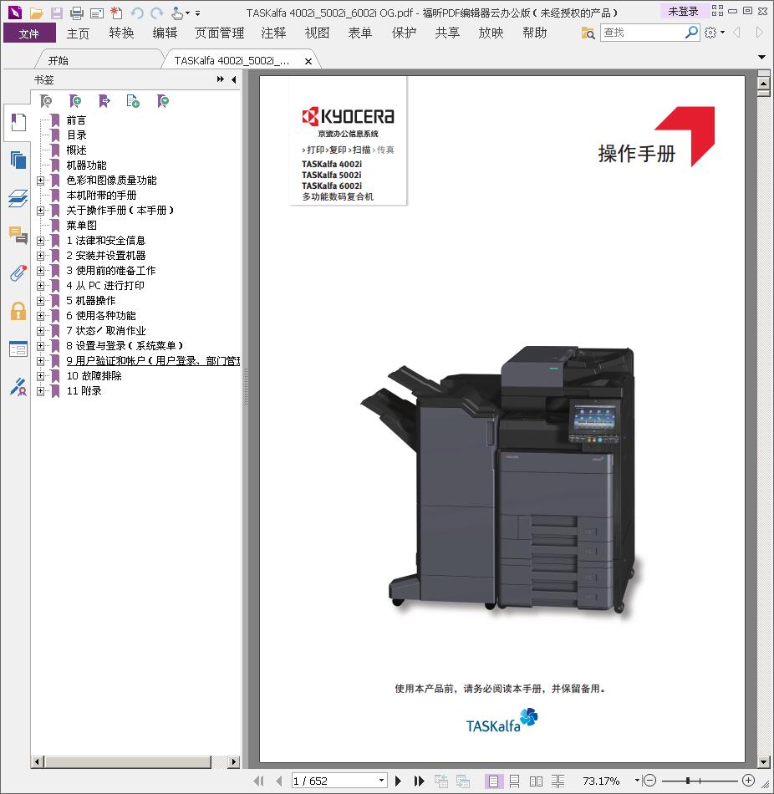
Task: Delete bookmark using the bookmark toolbar icon
Action: coord(46,101)
